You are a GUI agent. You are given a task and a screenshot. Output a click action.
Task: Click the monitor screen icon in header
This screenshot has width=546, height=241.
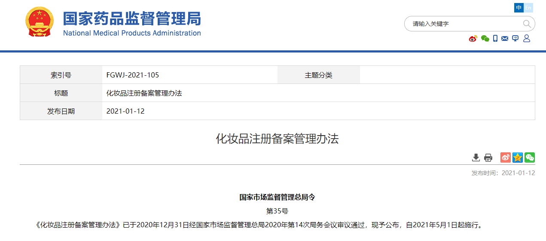click(x=515, y=39)
